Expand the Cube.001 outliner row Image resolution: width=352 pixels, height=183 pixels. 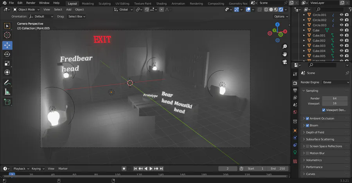coord(304,36)
